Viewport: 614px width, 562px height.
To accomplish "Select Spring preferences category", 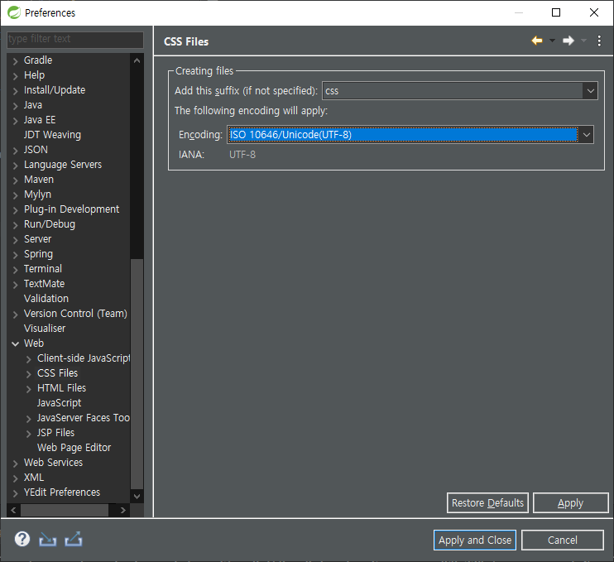I will 38,254.
